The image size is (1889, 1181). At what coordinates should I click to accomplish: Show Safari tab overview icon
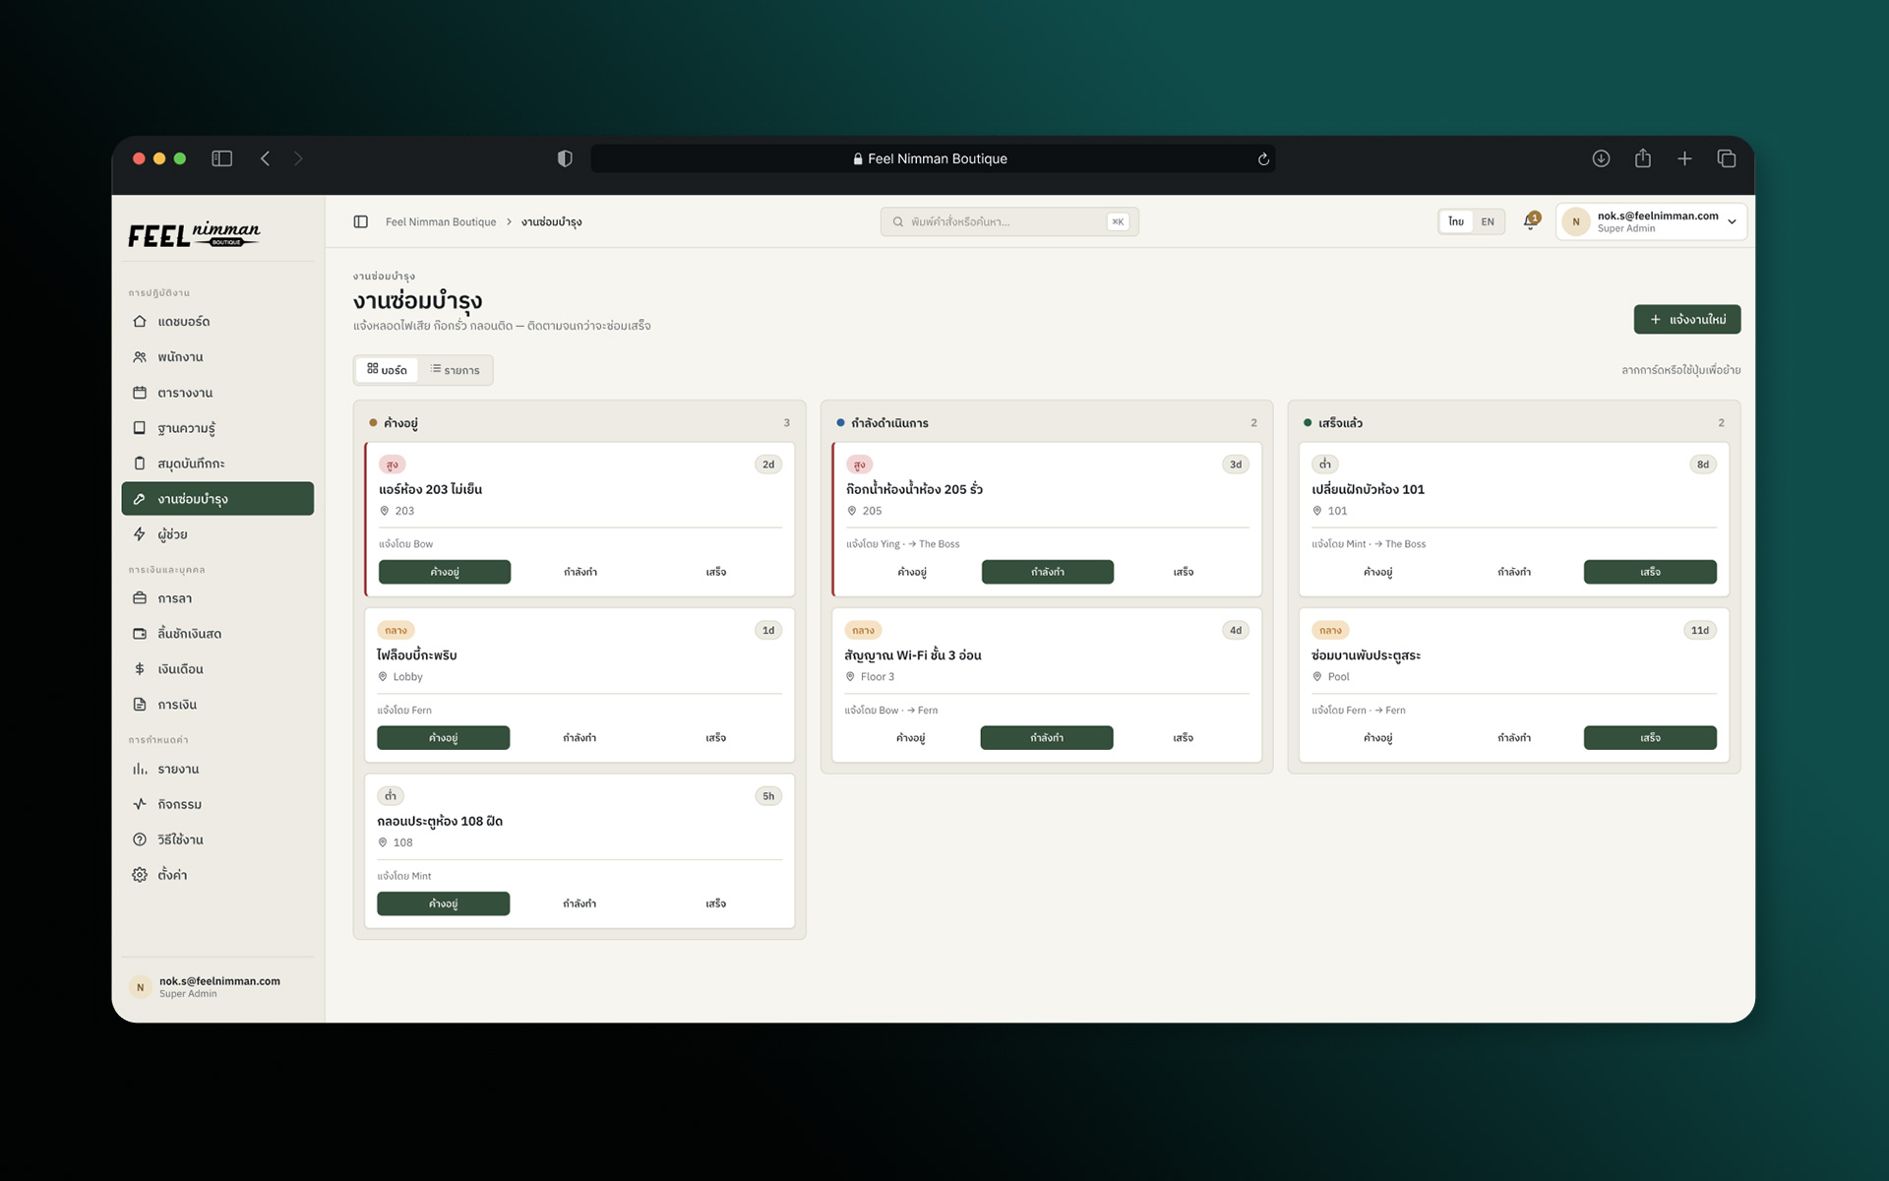[1727, 158]
